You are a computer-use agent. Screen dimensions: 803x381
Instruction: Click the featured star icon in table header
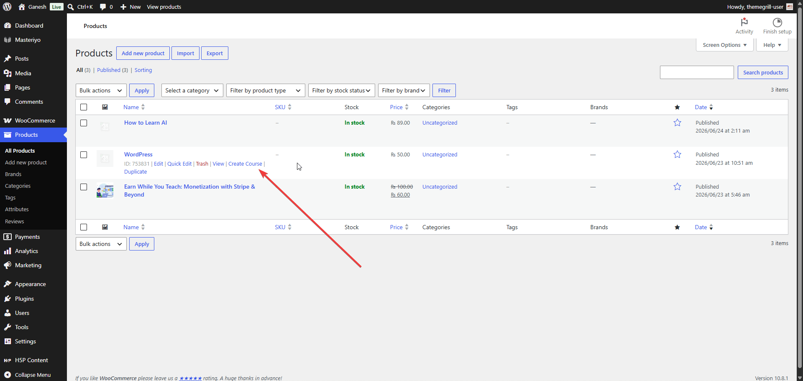tap(677, 107)
